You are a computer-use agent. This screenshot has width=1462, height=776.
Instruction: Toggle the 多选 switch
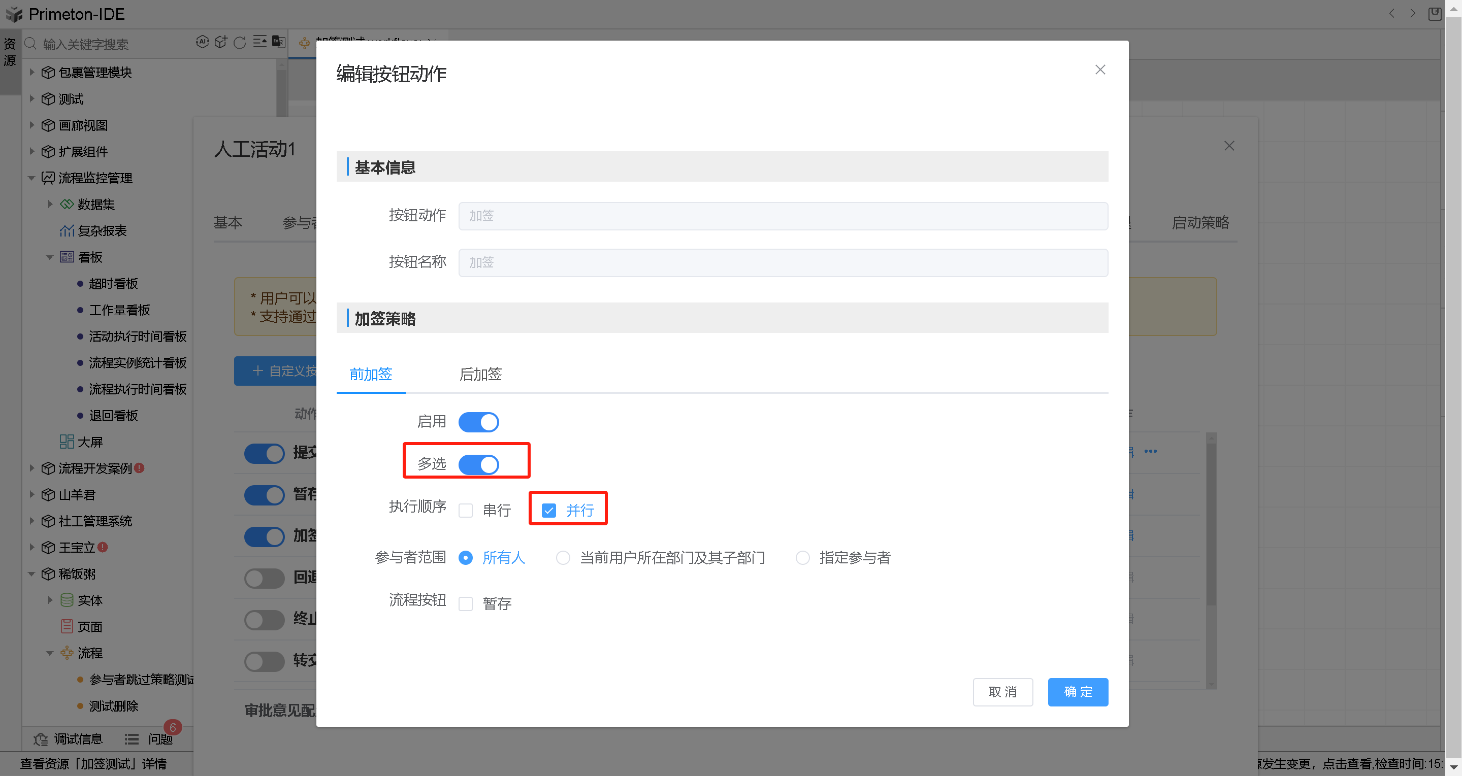(x=478, y=464)
